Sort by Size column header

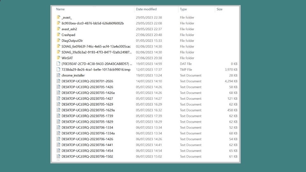219,9
